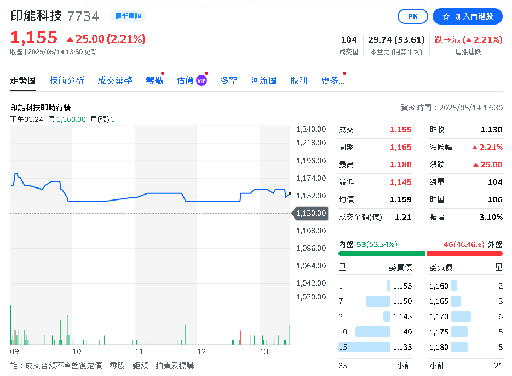Image resolution: width=512 pixels, height=376 pixels.
Task: Click the 資料時間 2025/05/14 13:30 timestamp
Action: [x=452, y=108]
